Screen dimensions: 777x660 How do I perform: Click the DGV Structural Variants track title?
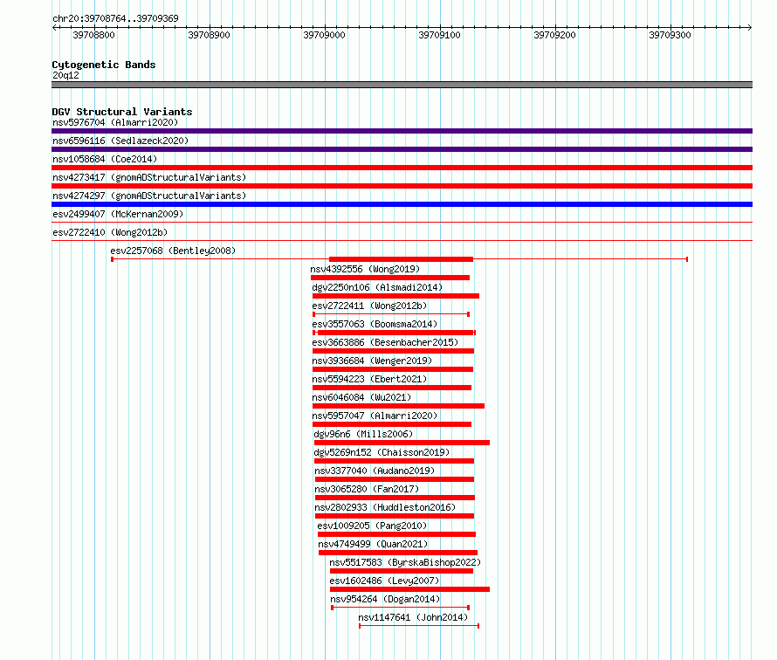tap(122, 112)
